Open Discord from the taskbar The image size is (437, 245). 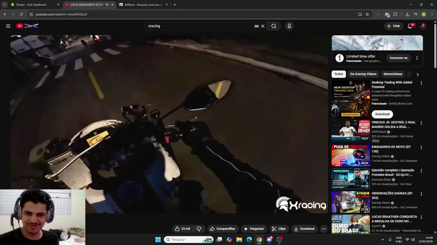(269, 240)
